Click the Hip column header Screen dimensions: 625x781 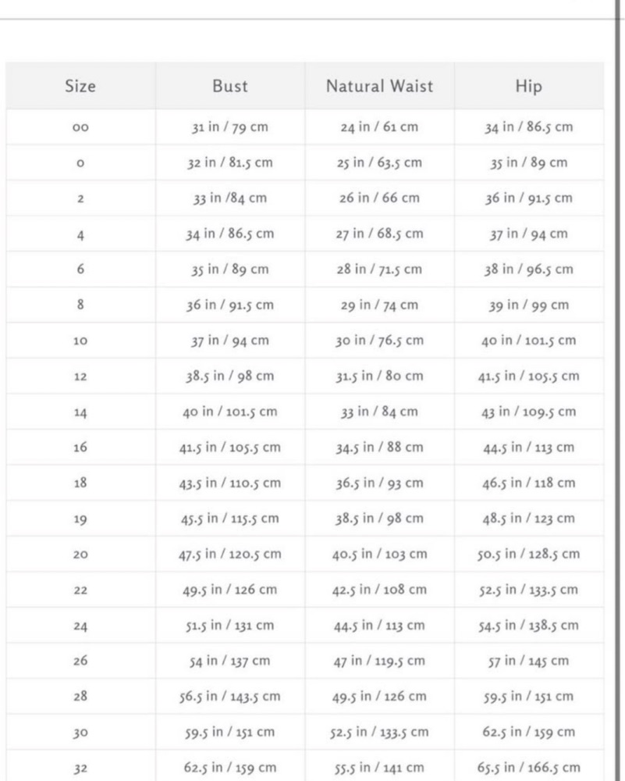528,87
